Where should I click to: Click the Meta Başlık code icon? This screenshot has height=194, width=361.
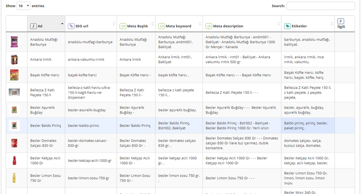pos(123,26)
